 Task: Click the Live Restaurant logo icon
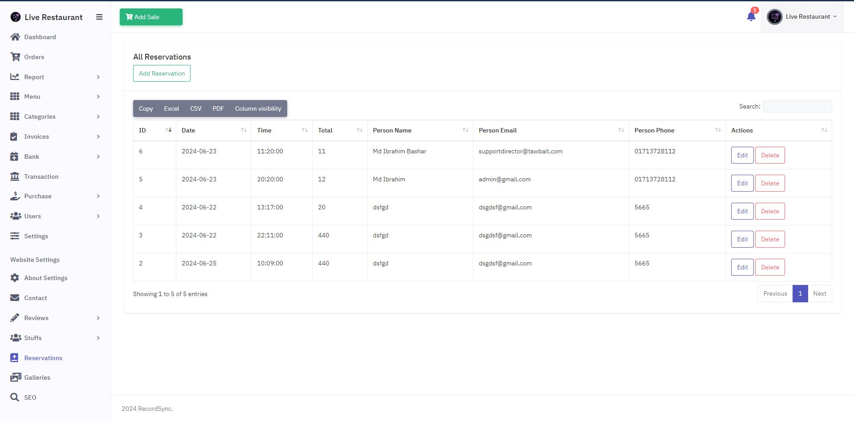[x=16, y=17]
